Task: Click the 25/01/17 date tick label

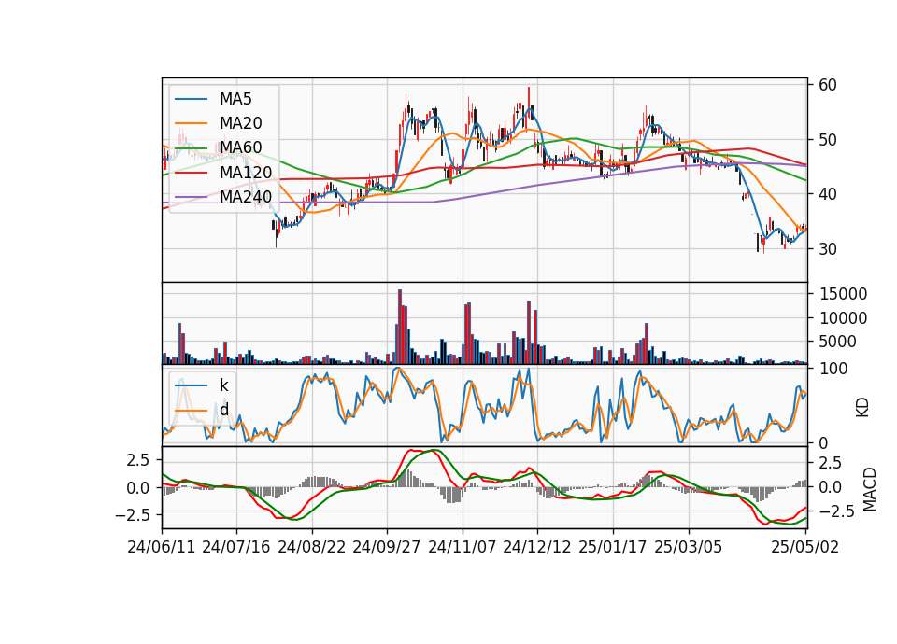Action: tap(613, 547)
